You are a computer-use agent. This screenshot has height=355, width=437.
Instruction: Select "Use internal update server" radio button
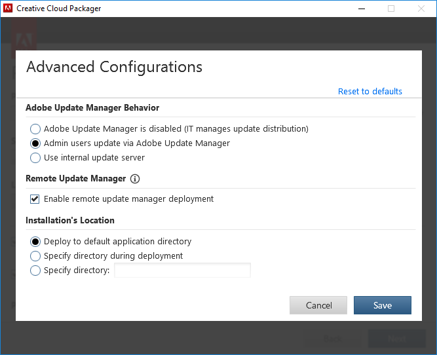tap(35, 158)
